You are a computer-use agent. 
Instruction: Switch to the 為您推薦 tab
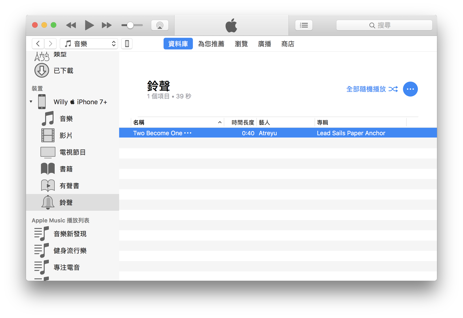(211, 44)
